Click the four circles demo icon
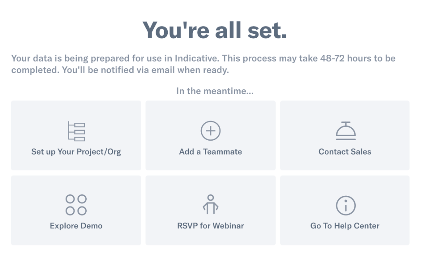Image resolution: width=425 pixels, height=253 pixels. pos(76,205)
